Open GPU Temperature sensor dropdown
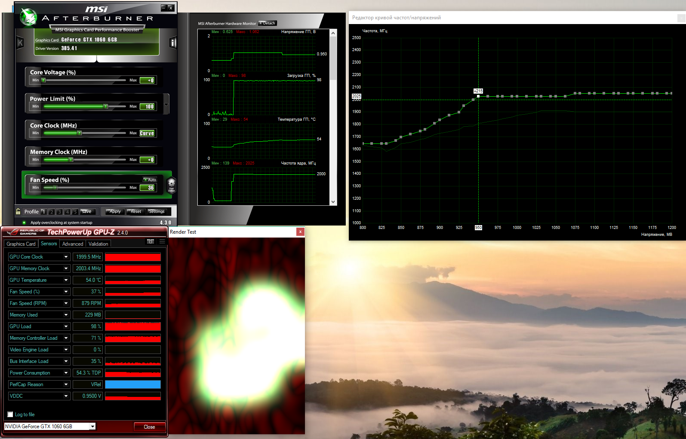 (x=66, y=280)
